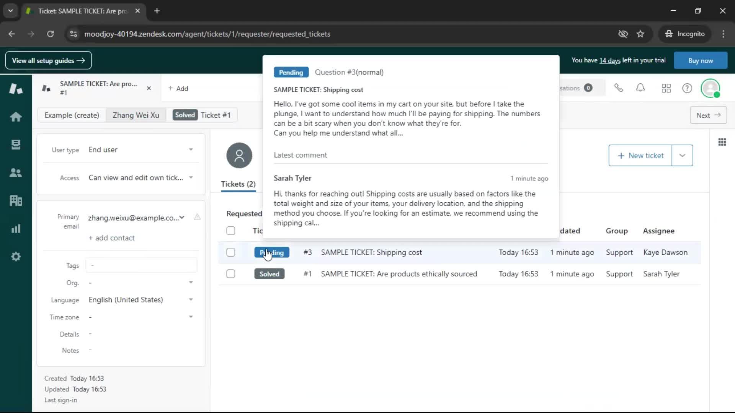Click the Pending badge on ticket #3 row

272,252
